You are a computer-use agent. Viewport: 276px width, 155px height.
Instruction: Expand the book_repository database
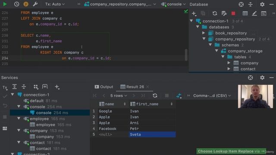[x=204, y=33]
